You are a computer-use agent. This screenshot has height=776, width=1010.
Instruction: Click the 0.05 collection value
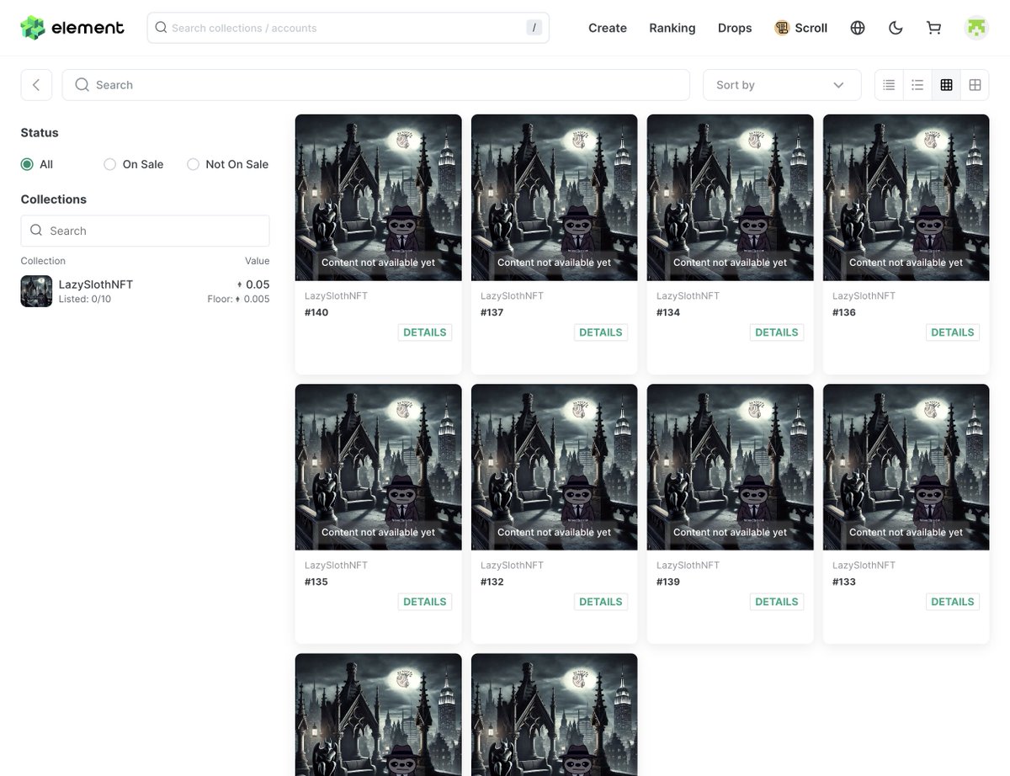252,284
